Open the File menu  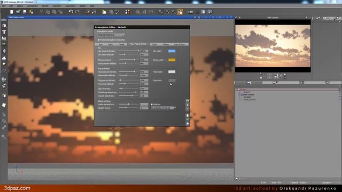coord(4,6)
